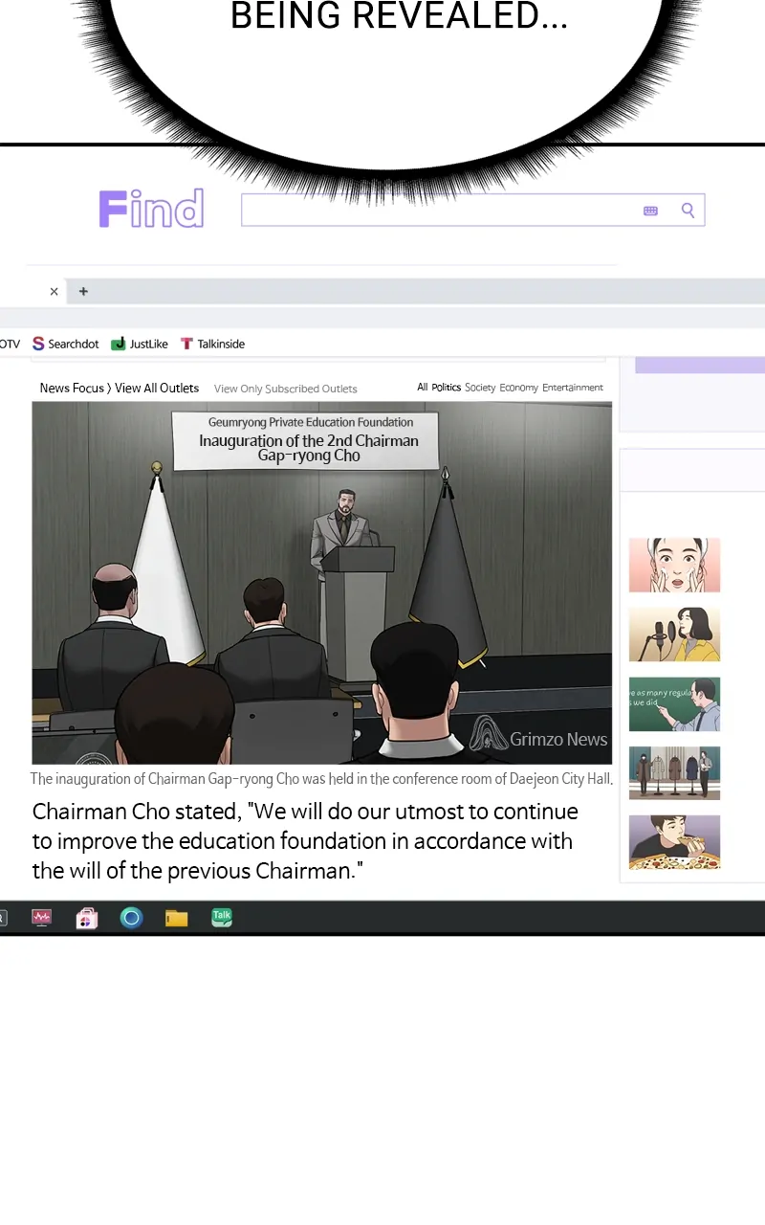Open the pizza eating thumbnail
This screenshot has height=1225, width=765.
point(674,842)
